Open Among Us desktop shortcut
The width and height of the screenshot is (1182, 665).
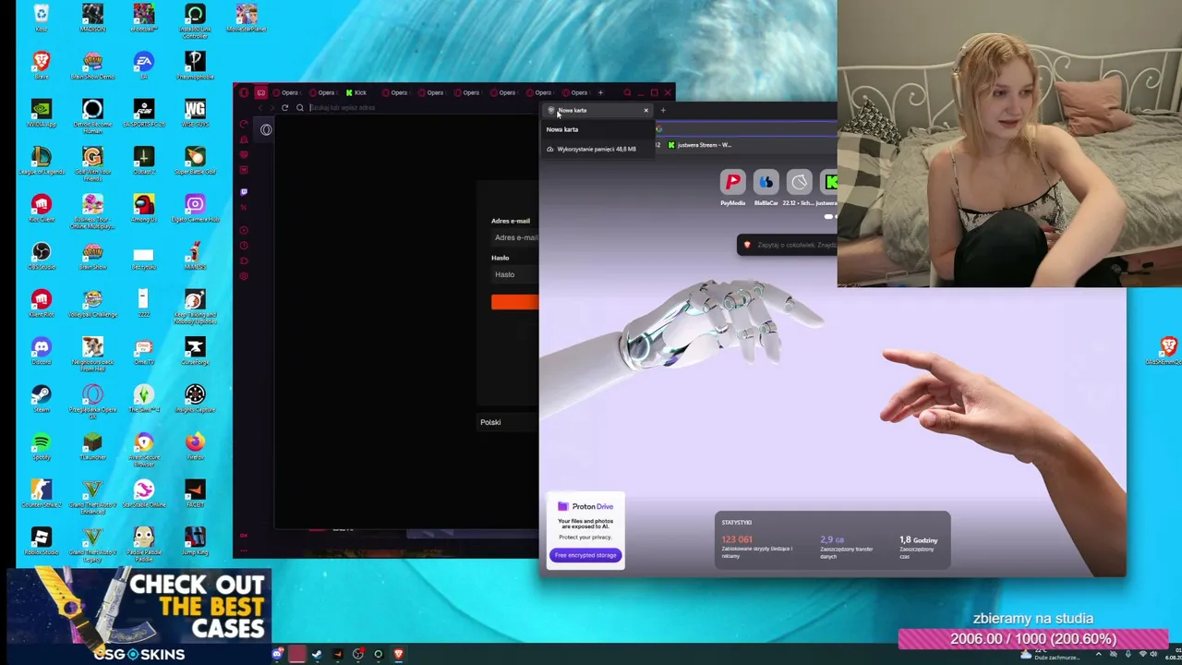pyautogui.click(x=143, y=209)
